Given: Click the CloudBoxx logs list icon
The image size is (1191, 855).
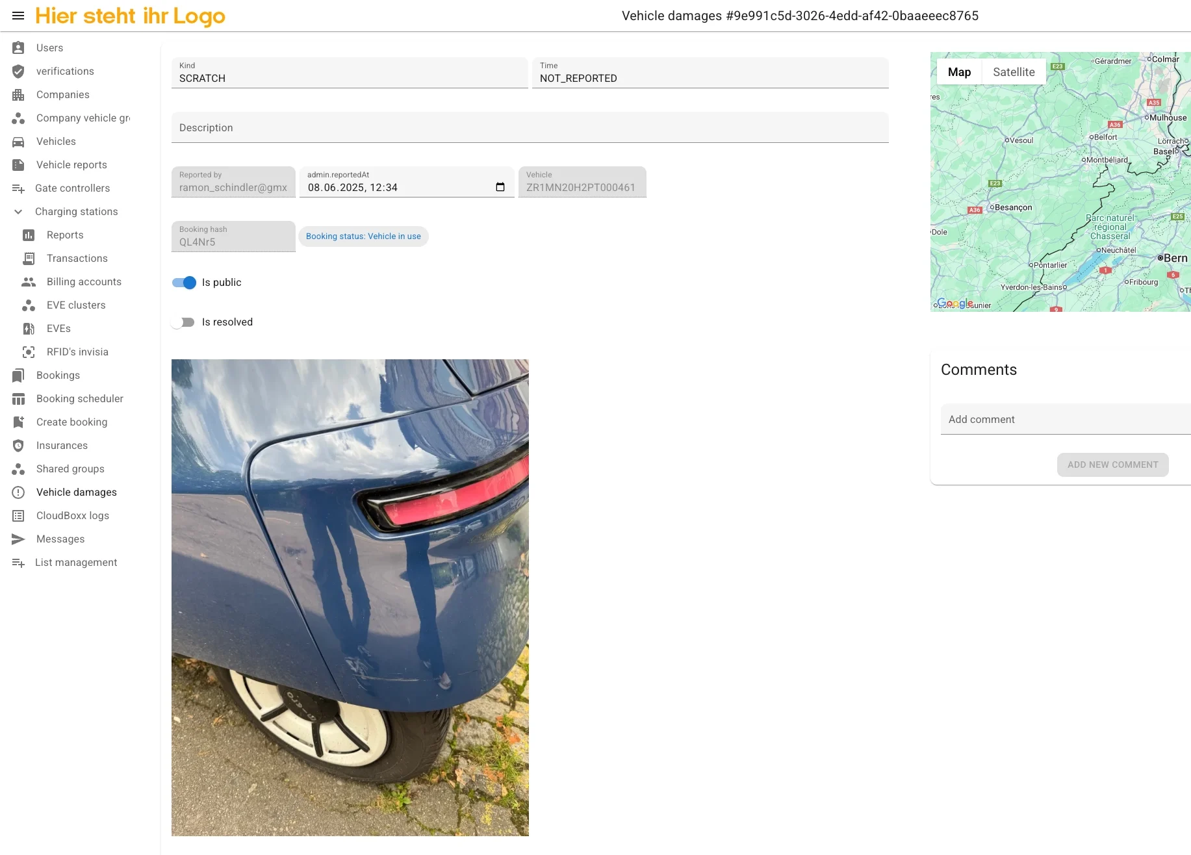Looking at the screenshot, I should (18, 516).
